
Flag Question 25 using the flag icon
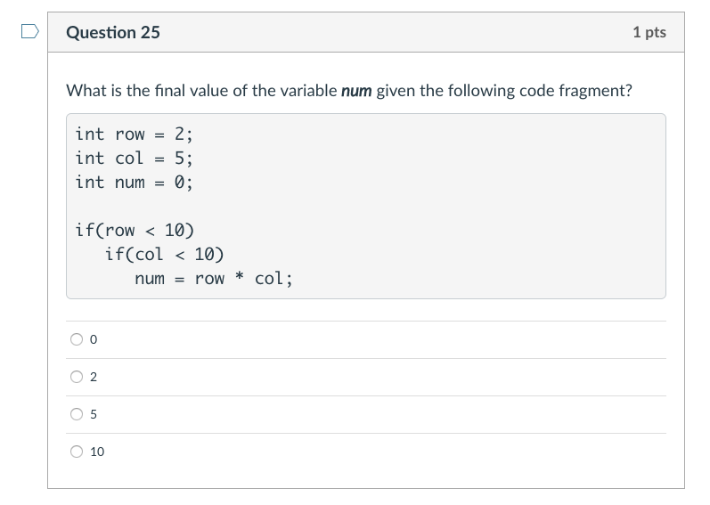(30, 33)
